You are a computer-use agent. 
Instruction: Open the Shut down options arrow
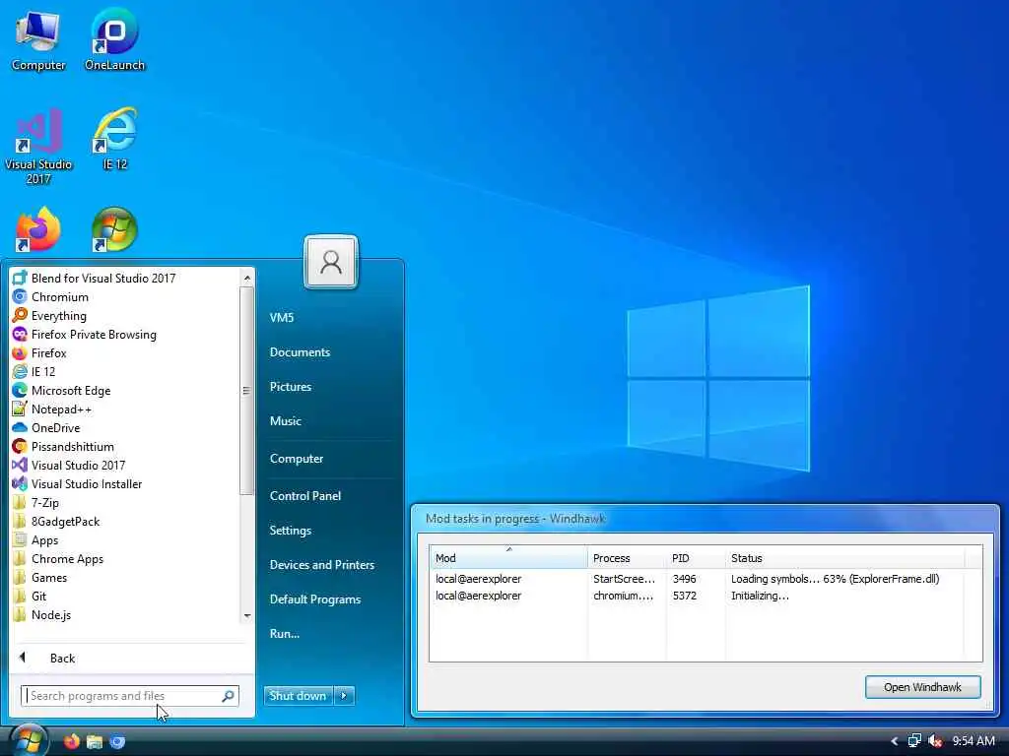pos(344,696)
